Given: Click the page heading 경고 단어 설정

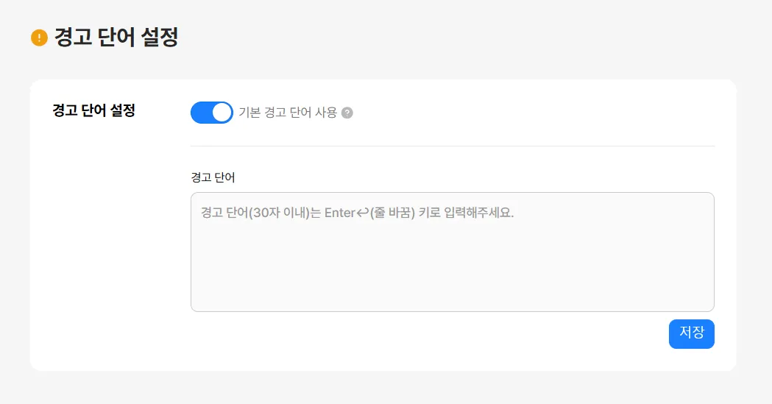Looking at the screenshot, I should tap(116, 38).
